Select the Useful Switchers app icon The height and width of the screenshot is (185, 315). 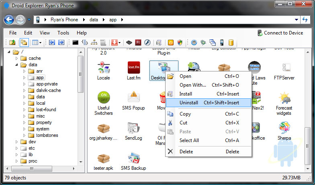coord(104,104)
